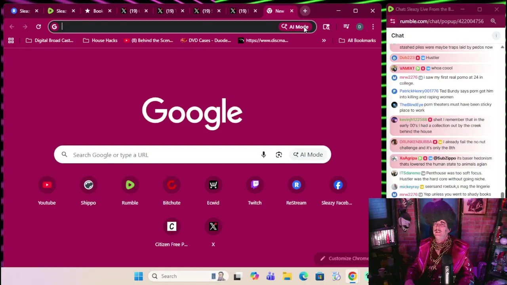Click Chrome icon on the taskbar
This screenshot has width=507, height=285.
tap(352, 276)
